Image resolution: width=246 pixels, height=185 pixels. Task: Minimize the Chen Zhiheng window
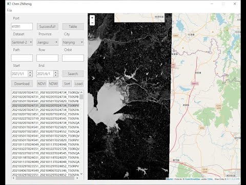tap(212, 4)
